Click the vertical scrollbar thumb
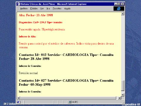 [123, 86]
